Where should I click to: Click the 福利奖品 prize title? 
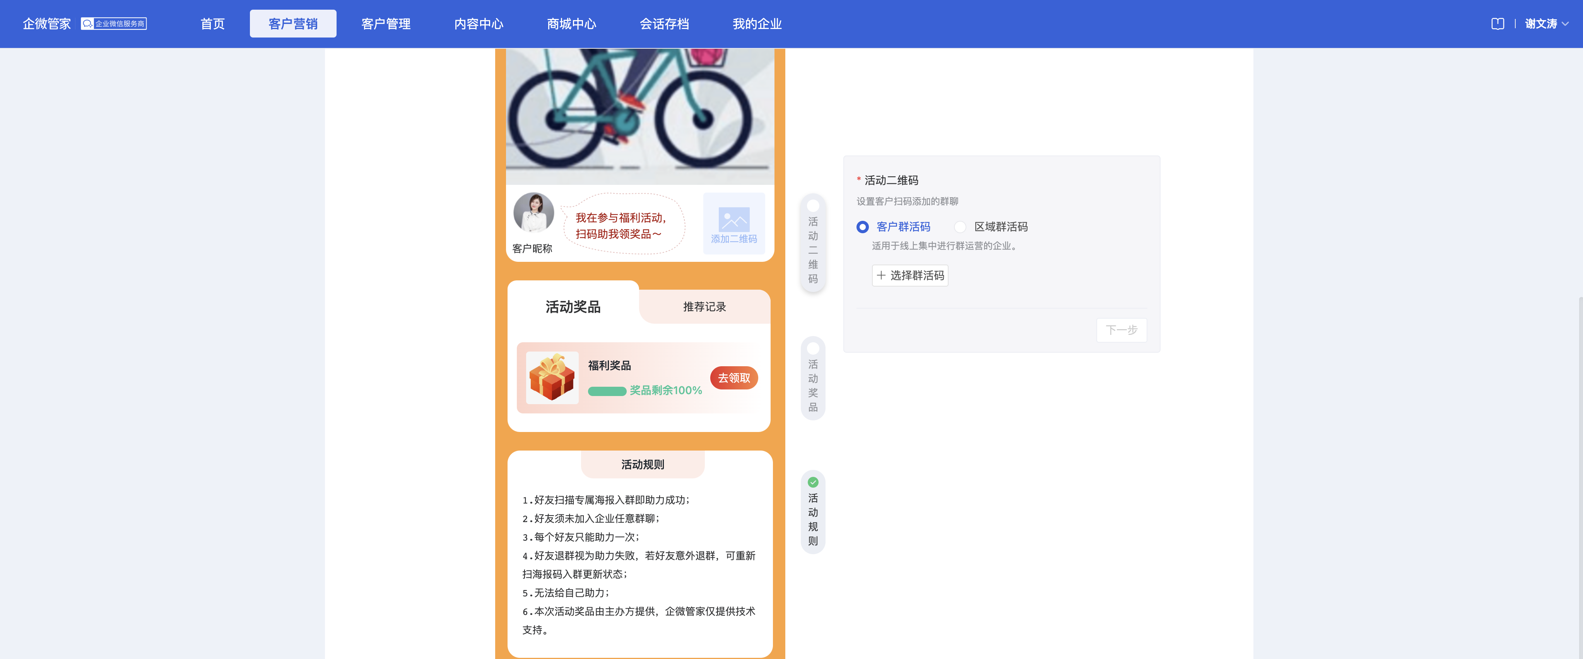pyautogui.click(x=610, y=366)
